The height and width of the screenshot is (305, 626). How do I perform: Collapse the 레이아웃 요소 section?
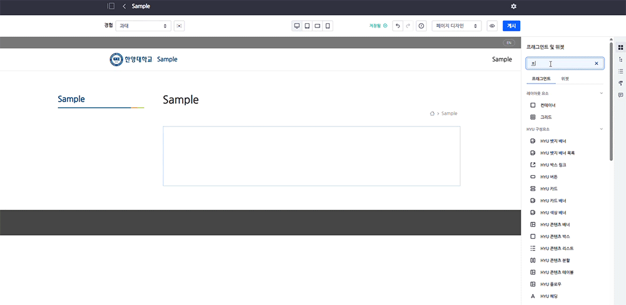602,93
